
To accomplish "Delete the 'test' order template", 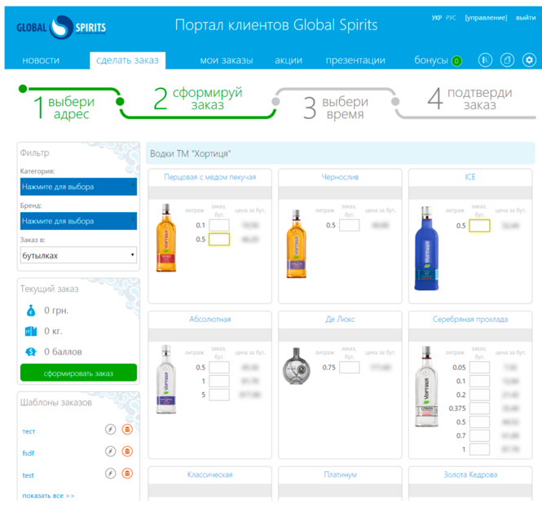I will [127, 474].
